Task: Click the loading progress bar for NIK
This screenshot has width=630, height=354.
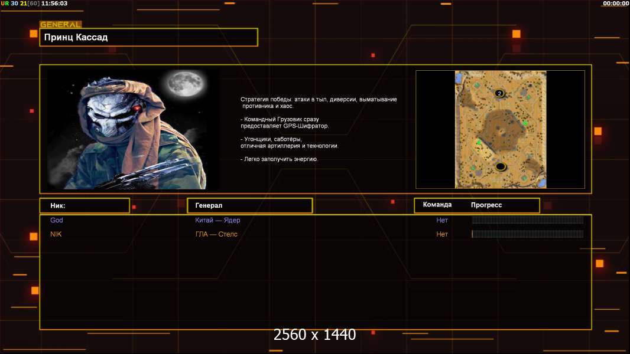Action: point(528,234)
